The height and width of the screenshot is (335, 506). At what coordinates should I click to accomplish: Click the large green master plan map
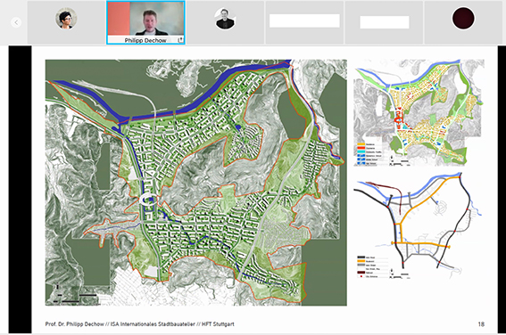coord(195,183)
